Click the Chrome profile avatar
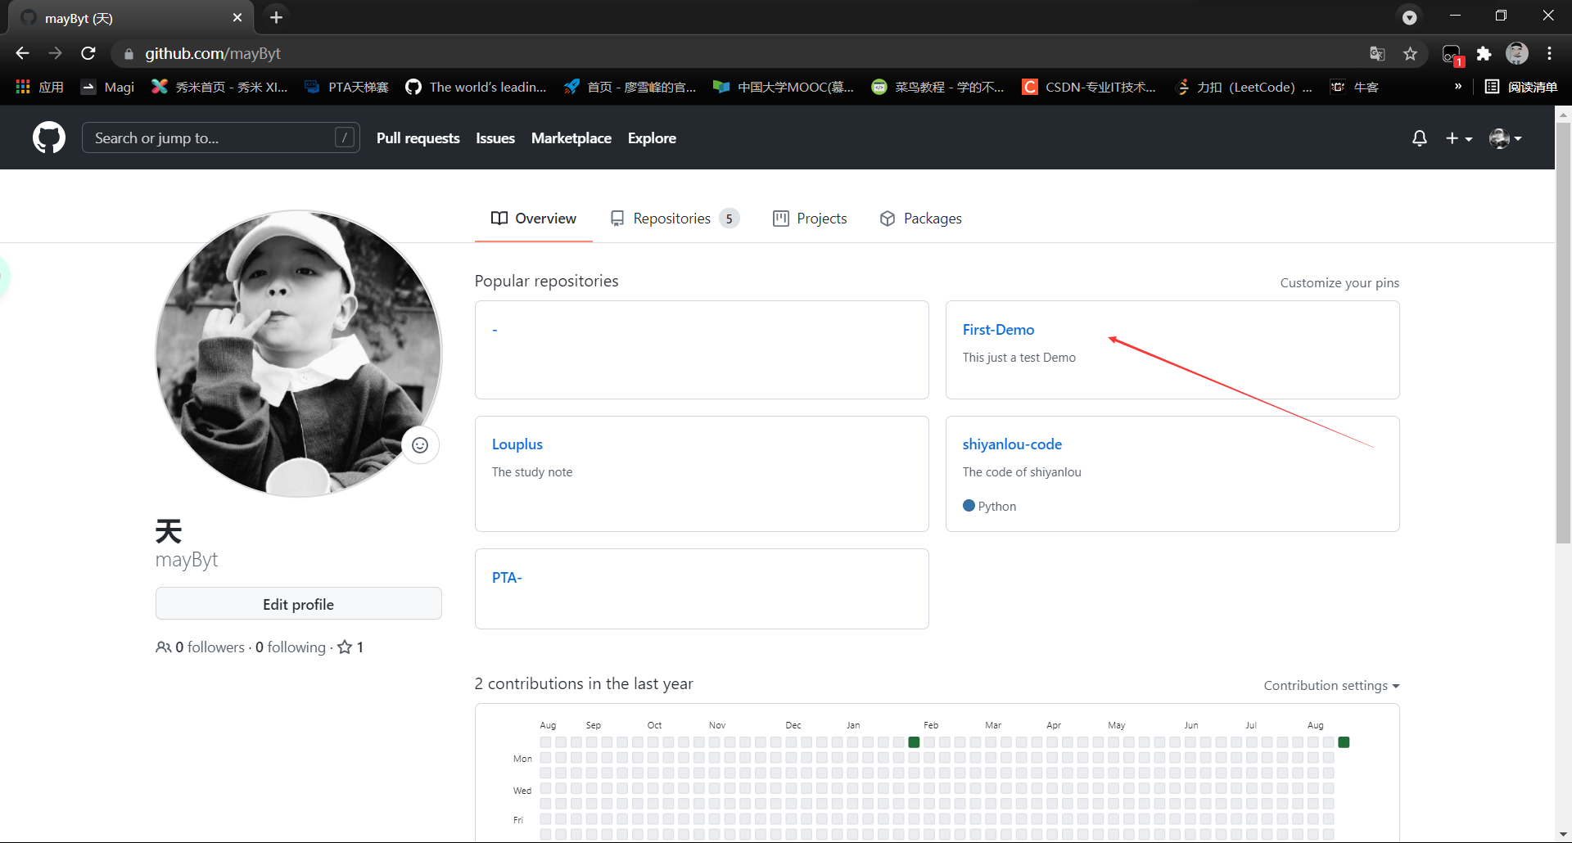 tap(1517, 53)
